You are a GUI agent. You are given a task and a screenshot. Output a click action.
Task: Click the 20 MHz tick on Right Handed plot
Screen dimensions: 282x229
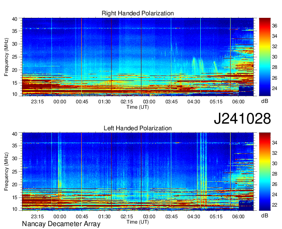(x=15, y=70)
